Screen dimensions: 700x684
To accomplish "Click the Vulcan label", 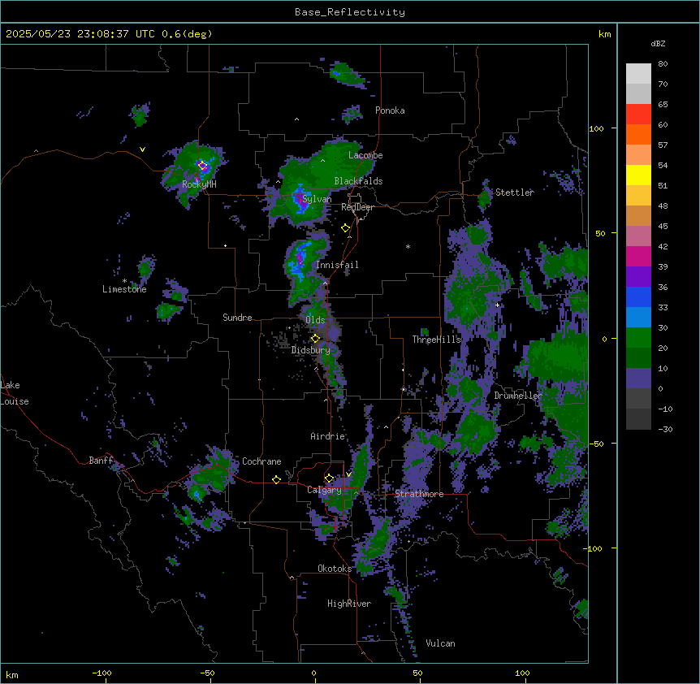I will click(441, 643).
